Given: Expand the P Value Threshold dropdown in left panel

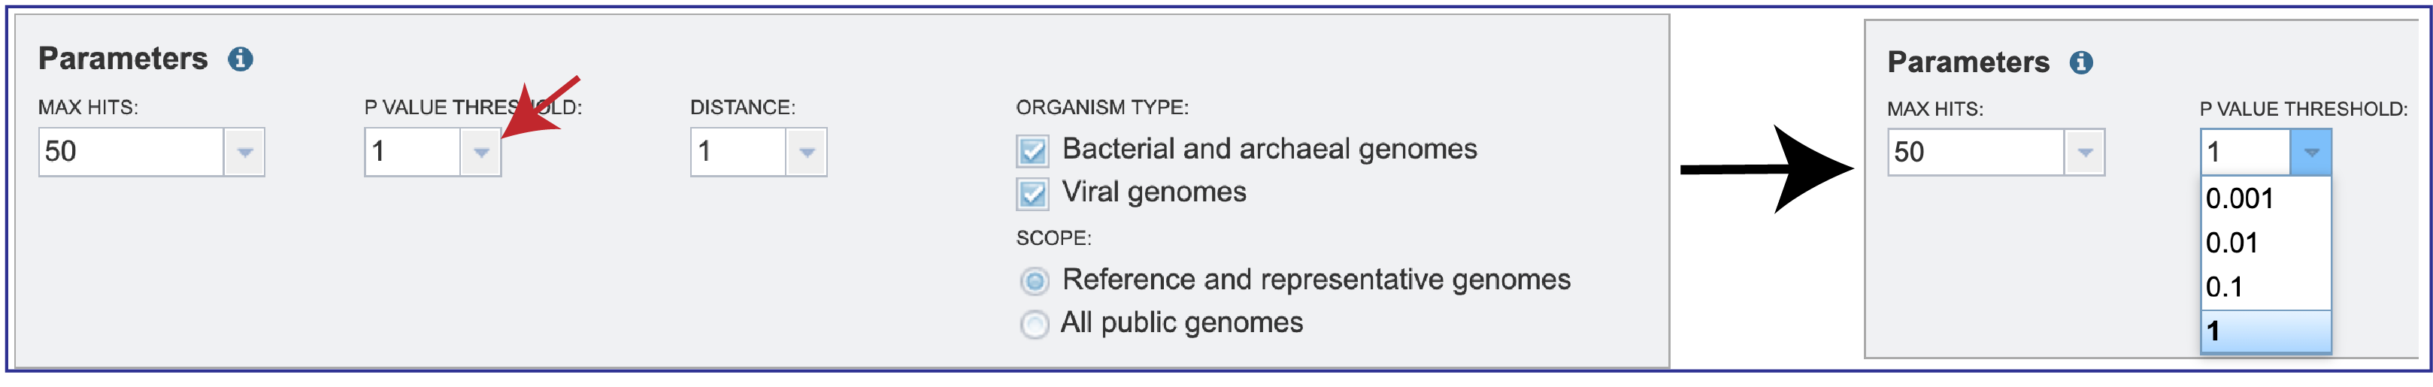Looking at the screenshot, I should click(x=480, y=152).
